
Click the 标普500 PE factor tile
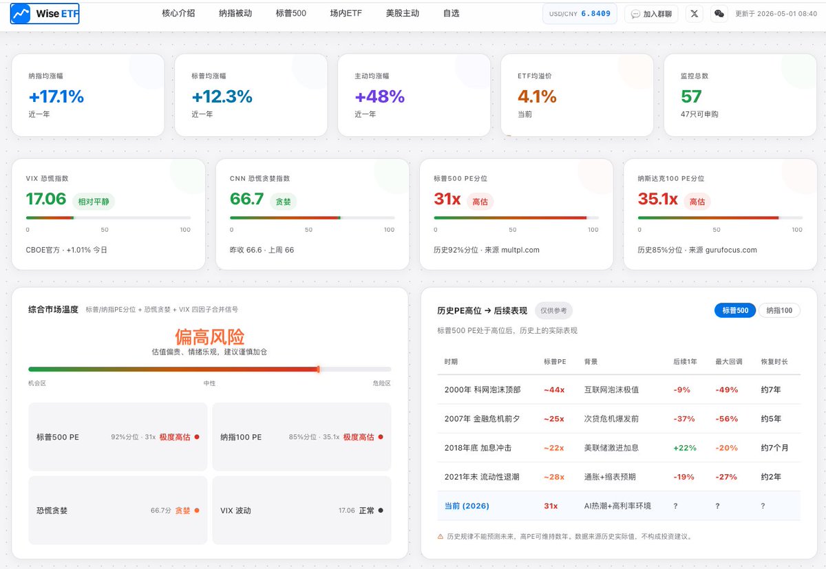118,437
